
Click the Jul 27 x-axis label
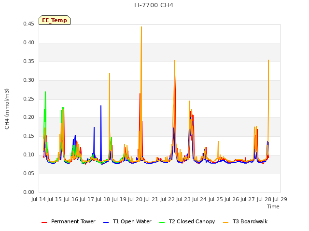pos(248,199)
